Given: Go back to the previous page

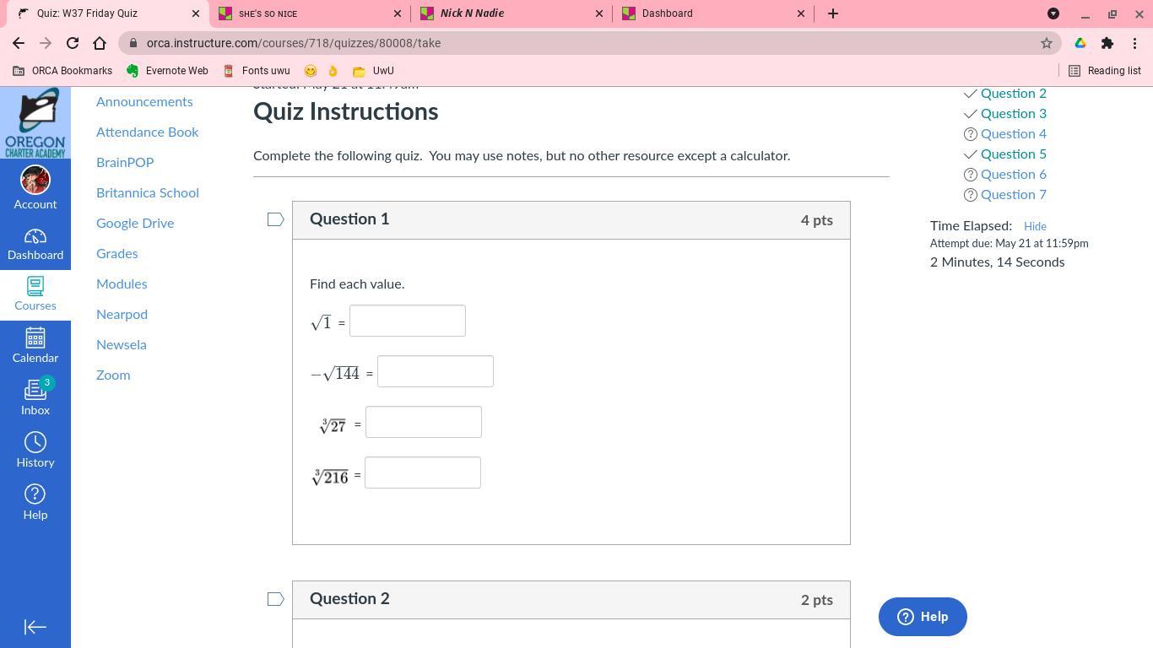Looking at the screenshot, I should coord(19,43).
